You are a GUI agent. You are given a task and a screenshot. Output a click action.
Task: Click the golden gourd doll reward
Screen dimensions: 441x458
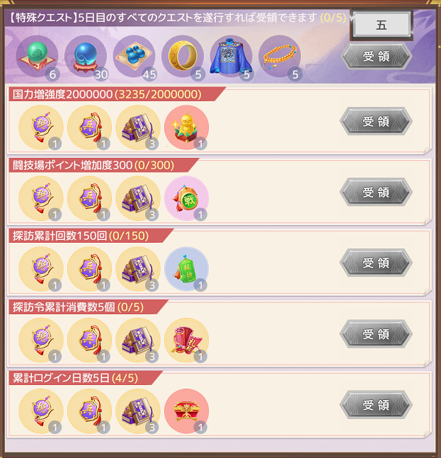(187, 127)
